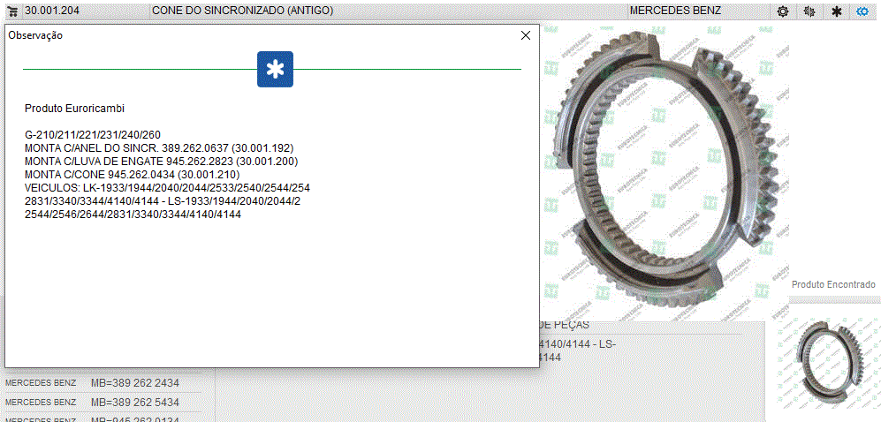Viewport: 881px width, 422px height.
Task: Open the blue double-gear icon at top right
Action: click(x=863, y=11)
